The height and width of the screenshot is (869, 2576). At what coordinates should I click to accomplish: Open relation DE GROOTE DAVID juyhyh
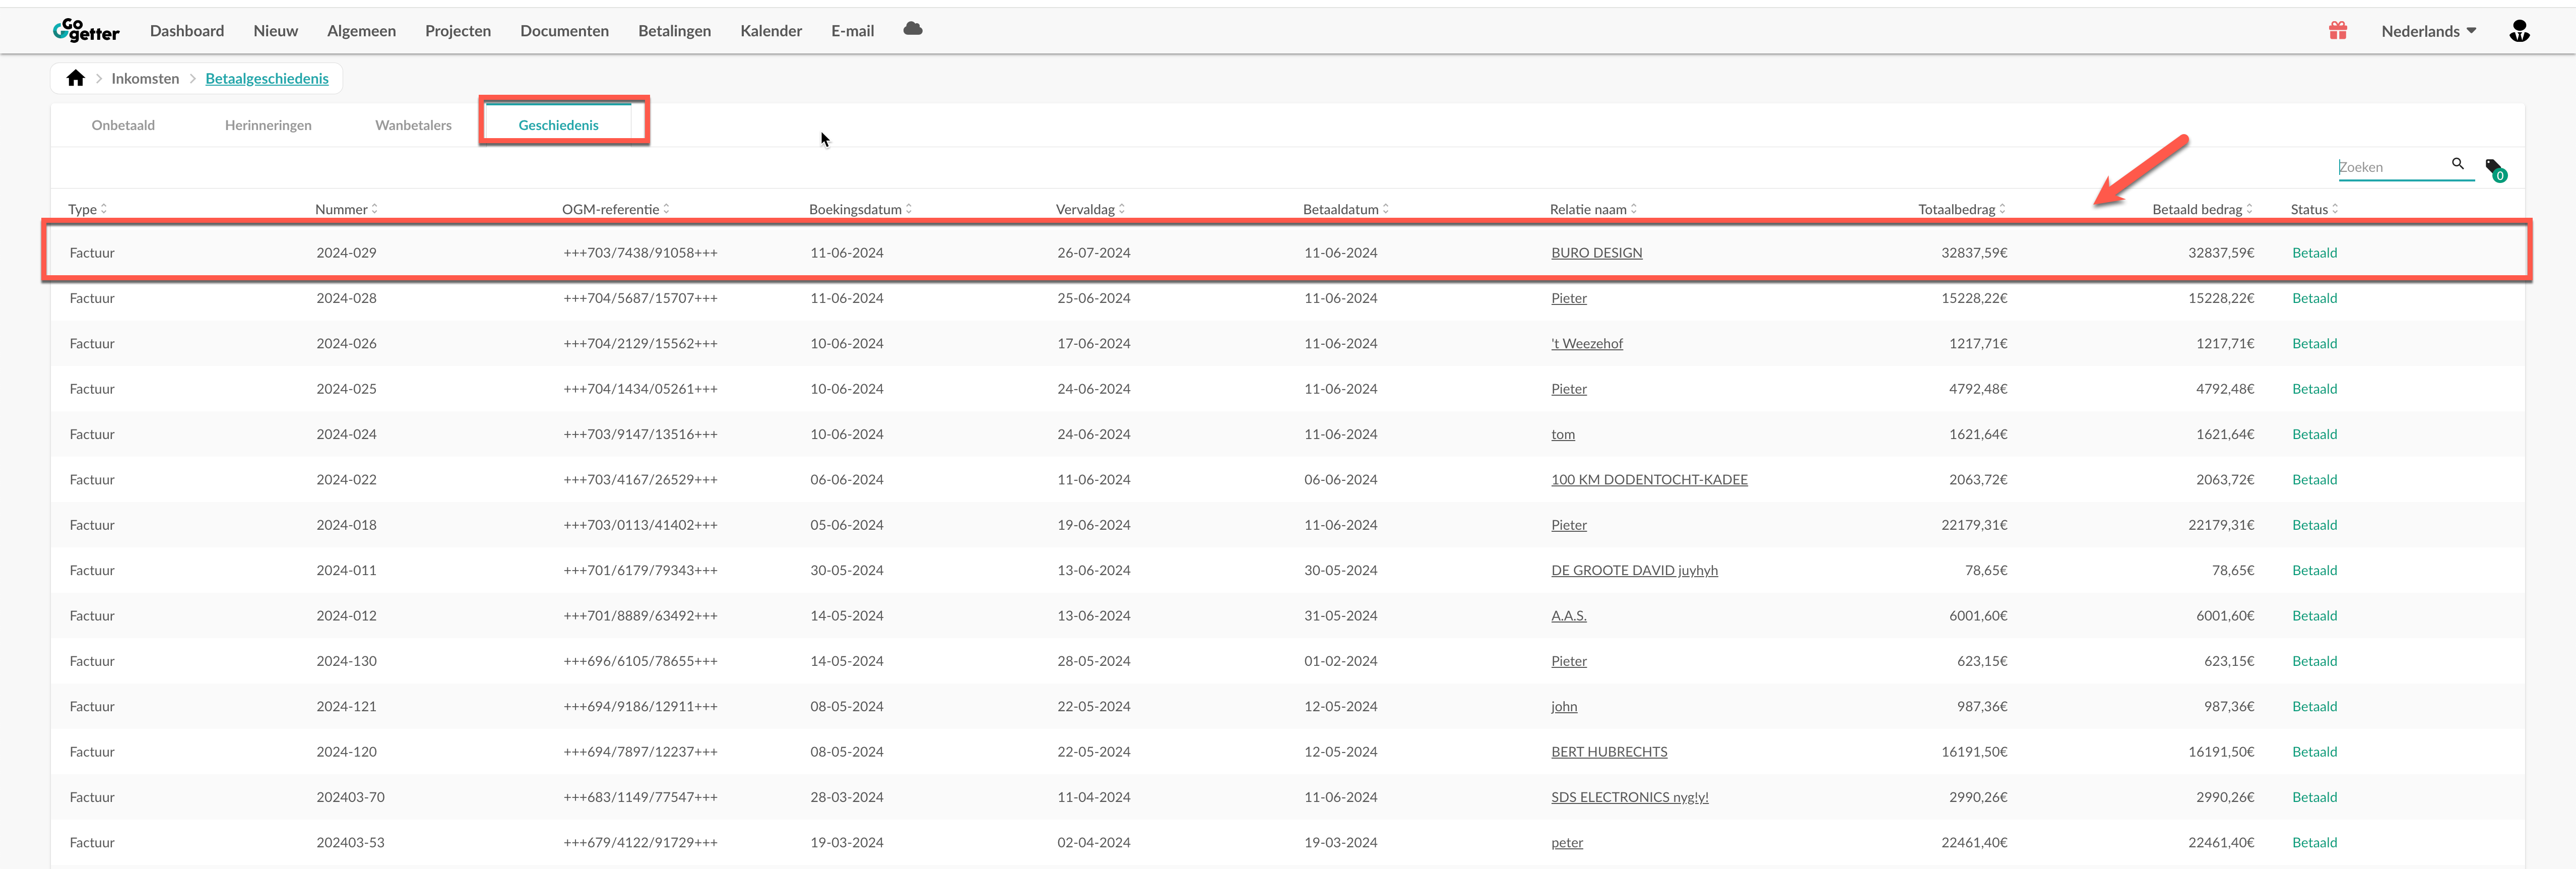click(x=1634, y=571)
